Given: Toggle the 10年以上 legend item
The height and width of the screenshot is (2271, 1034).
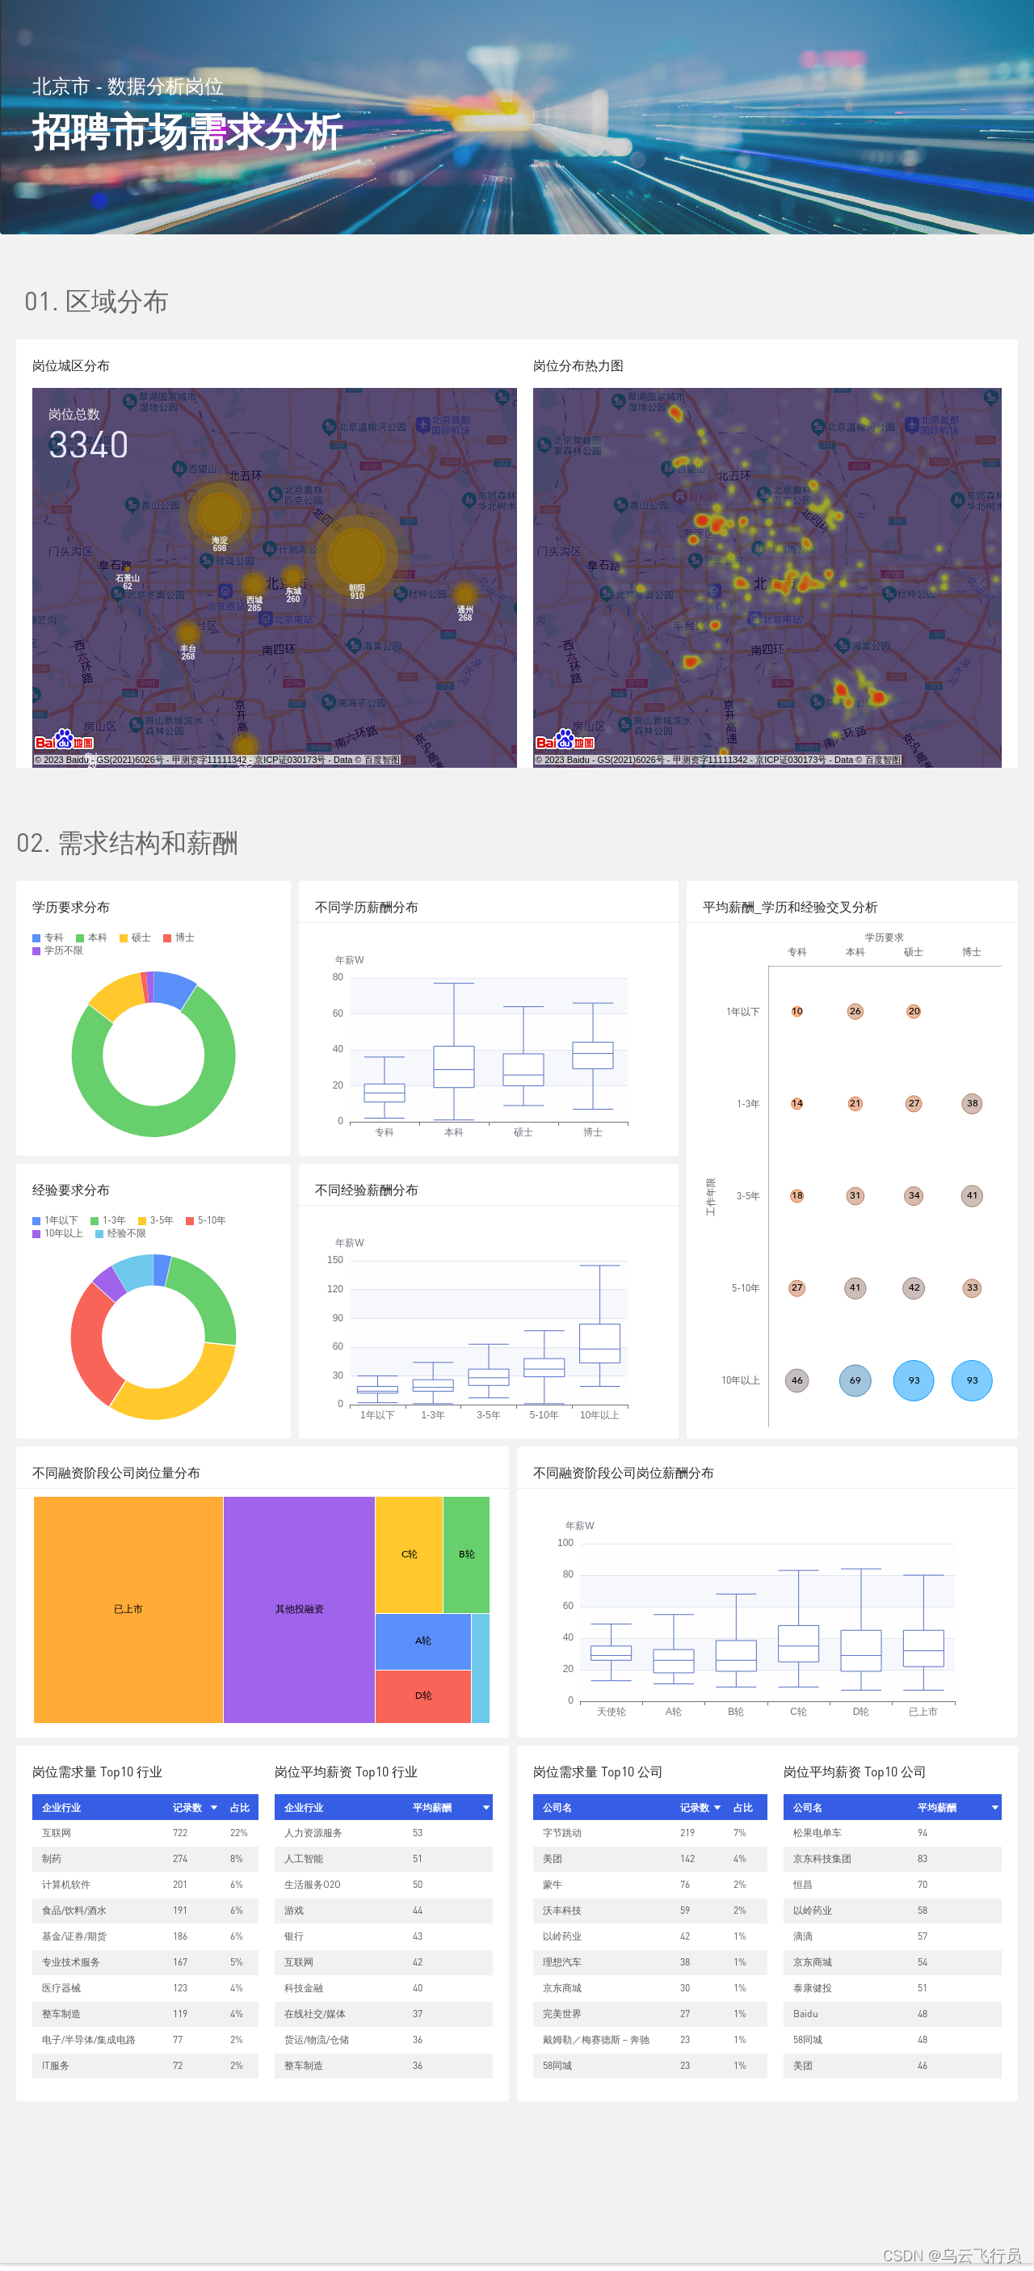Looking at the screenshot, I should [x=58, y=1234].
